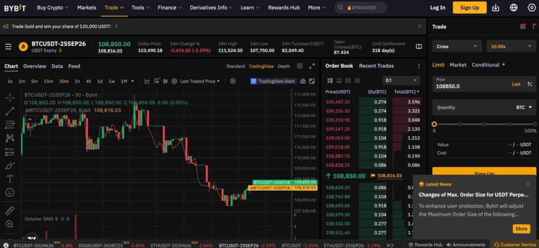The height and width of the screenshot is (248, 539).
Task: Open the Rewards Hub page
Action: [284, 7]
